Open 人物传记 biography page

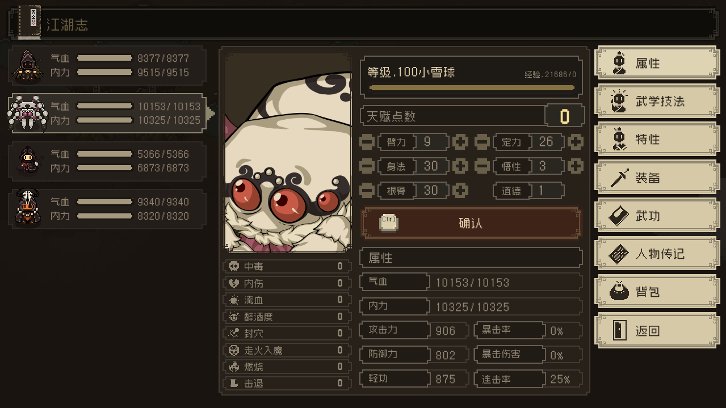point(656,254)
